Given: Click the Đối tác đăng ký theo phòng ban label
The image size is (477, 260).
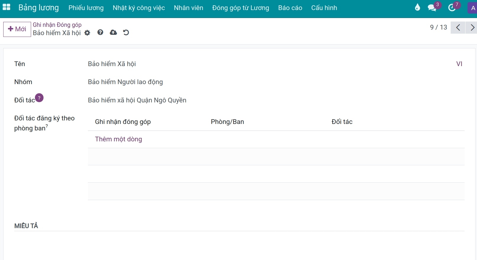Looking at the screenshot, I should tap(44, 123).
